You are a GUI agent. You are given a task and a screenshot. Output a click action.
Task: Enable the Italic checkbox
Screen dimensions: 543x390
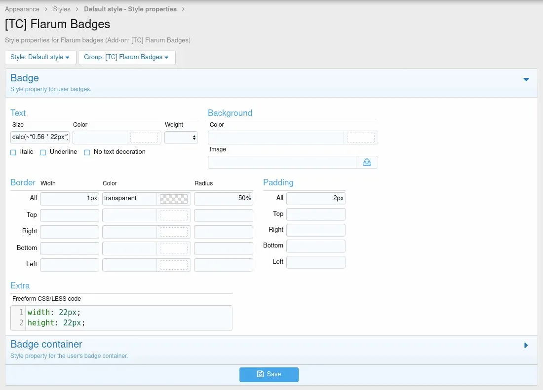[x=13, y=152]
